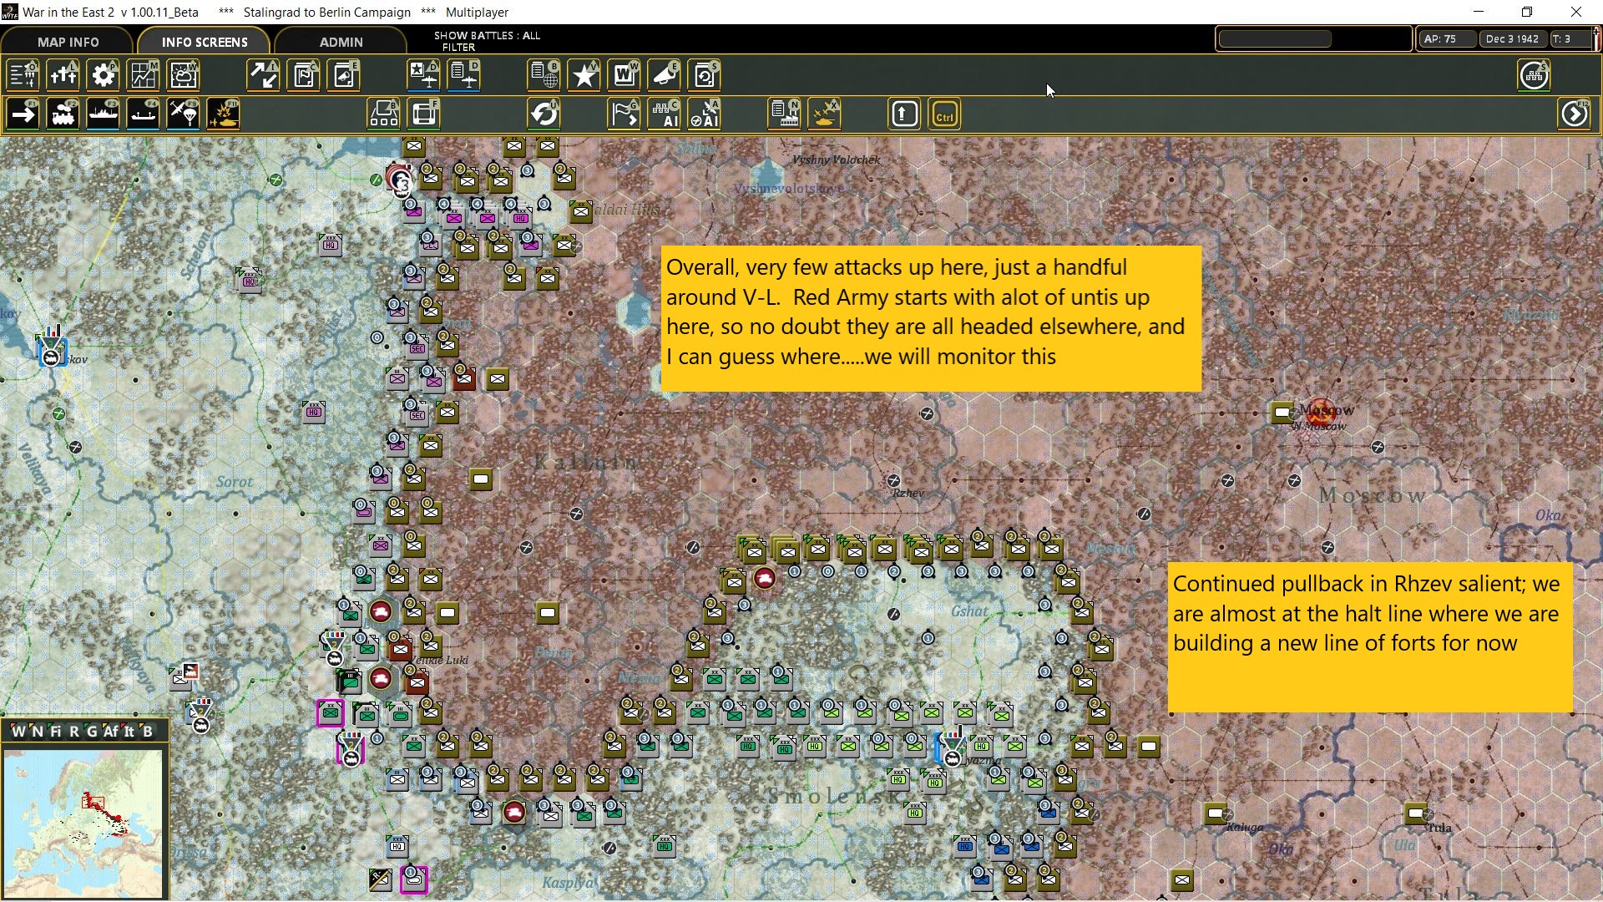The width and height of the screenshot is (1603, 902).
Task: Open preferences gear icon
Action: (x=104, y=76)
